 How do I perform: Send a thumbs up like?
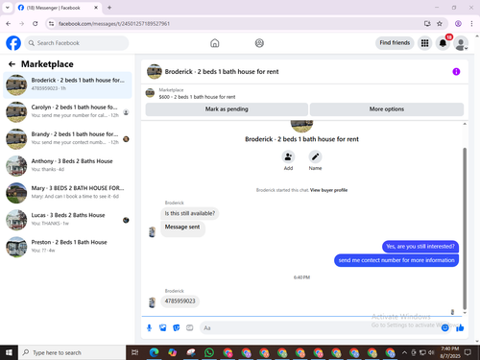click(x=460, y=327)
